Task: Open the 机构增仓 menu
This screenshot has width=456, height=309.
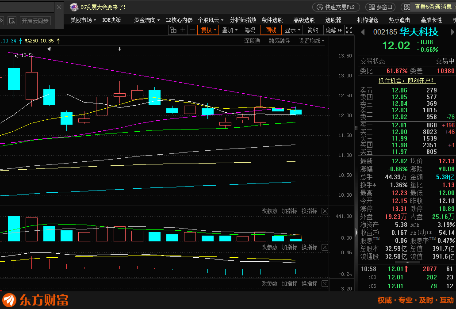Action: coord(368,20)
